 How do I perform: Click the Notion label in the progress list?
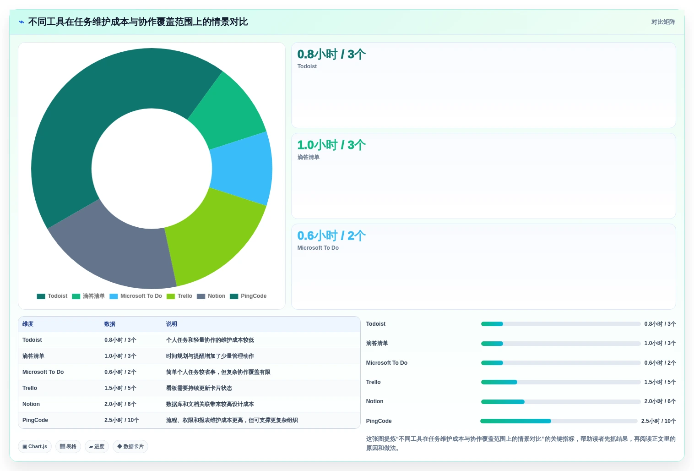pos(375,401)
